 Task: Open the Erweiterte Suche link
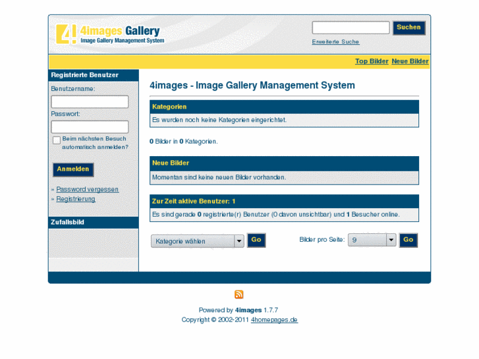tap(335, 41)
